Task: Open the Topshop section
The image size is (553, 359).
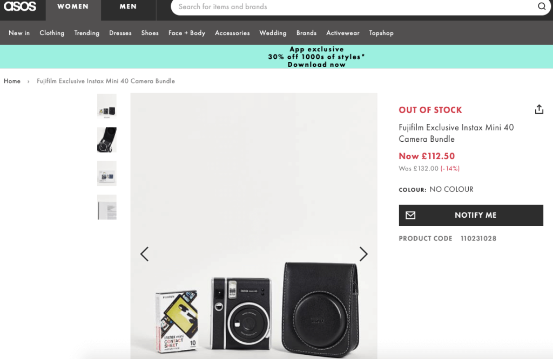Action: (381, 33)
